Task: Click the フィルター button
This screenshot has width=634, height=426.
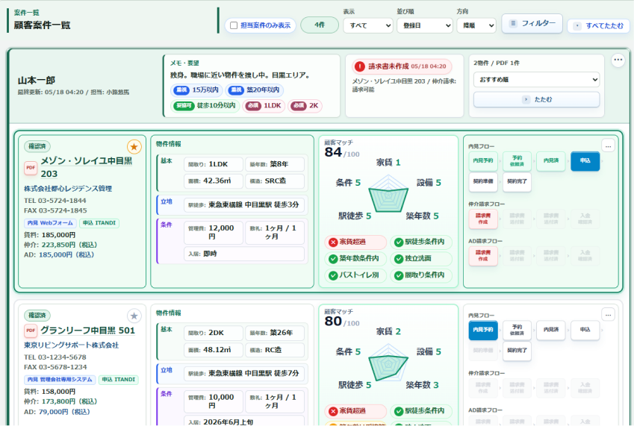Action: [532, 23]
